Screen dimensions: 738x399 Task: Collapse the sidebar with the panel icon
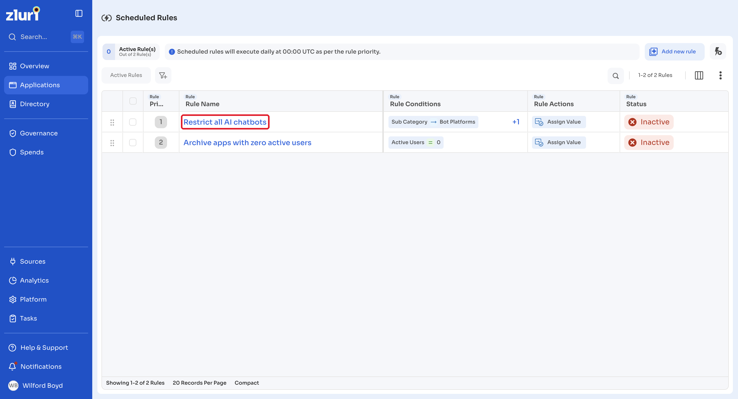pyautogui.click(x=79, y=14)
